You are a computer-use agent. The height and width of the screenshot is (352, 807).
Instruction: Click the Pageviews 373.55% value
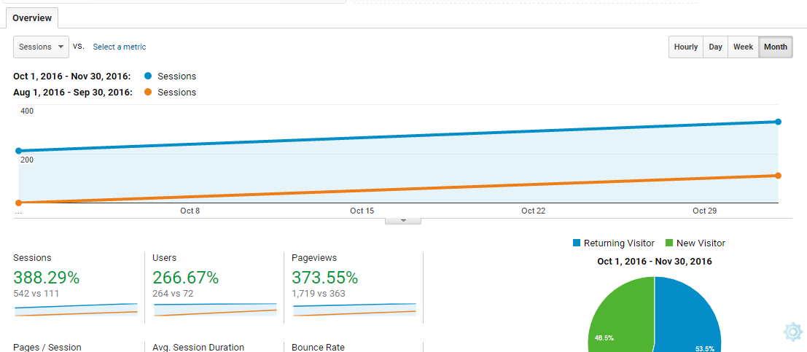click(x=324, y=278)
